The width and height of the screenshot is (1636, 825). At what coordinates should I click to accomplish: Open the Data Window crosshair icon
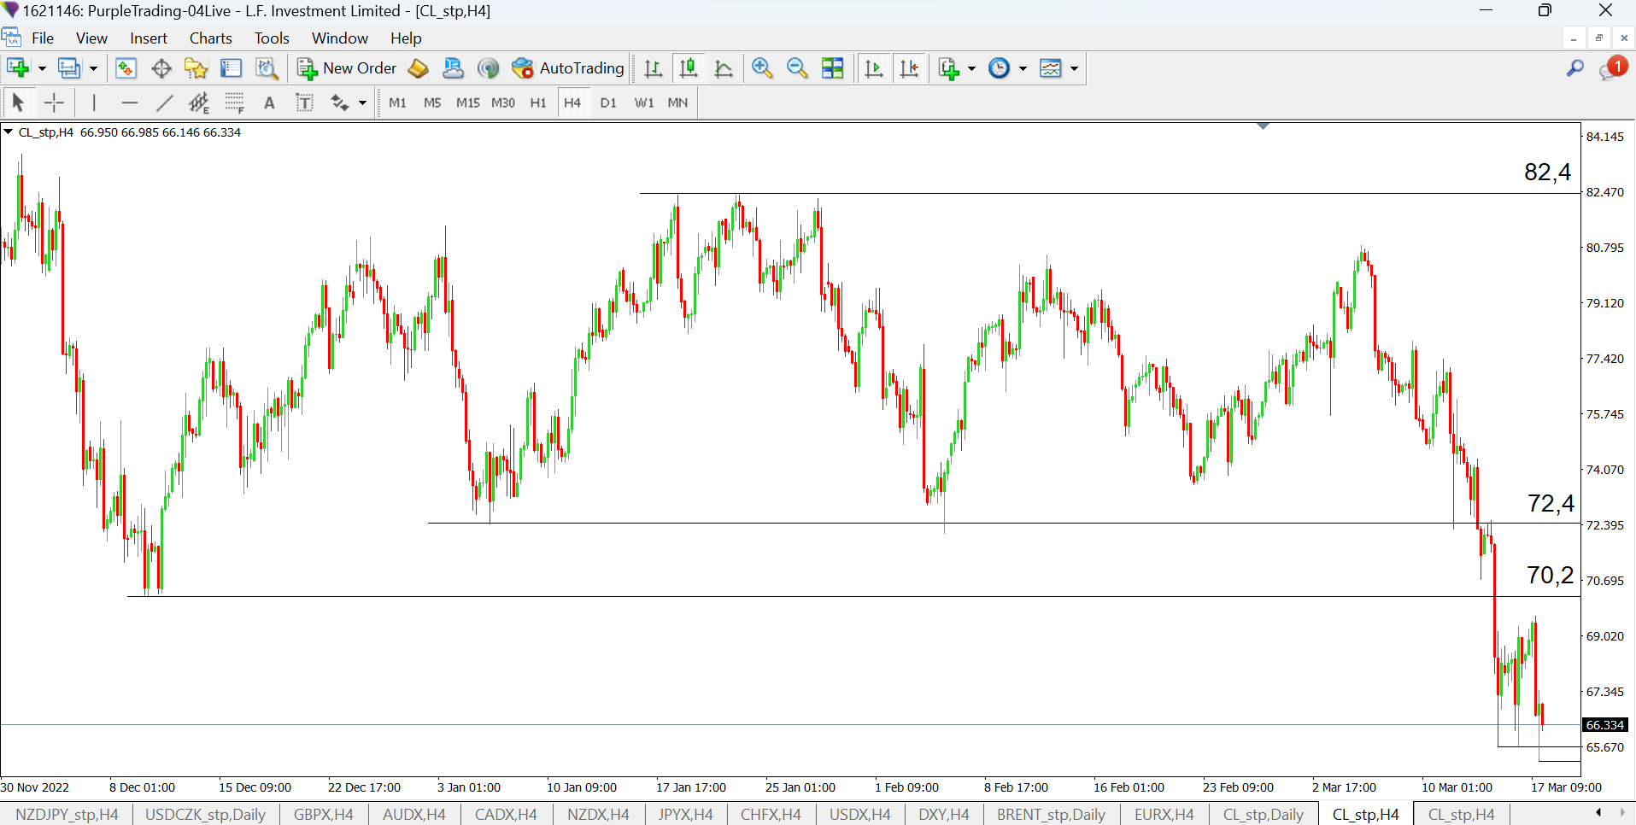point(161,68)
